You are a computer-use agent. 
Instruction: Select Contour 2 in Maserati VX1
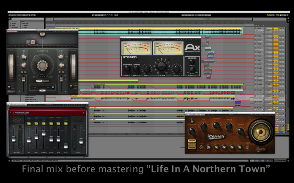tap(192, 144)
